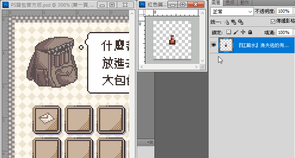Screen dimensions: 295x158
Task: Maximize PS背包官方版.psd window
Action: tap(112, 5)
